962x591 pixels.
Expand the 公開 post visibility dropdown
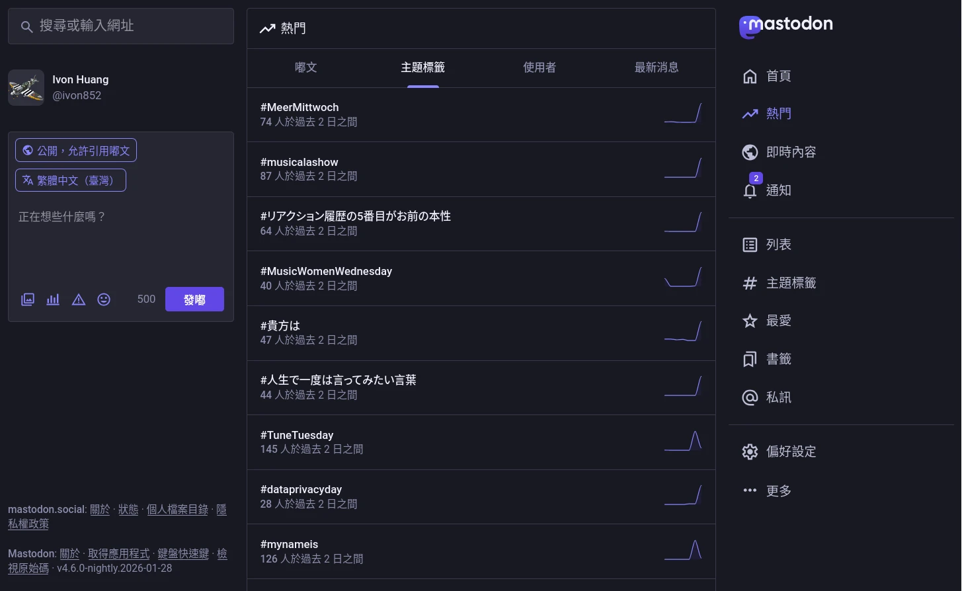click(x=76, y=150)
